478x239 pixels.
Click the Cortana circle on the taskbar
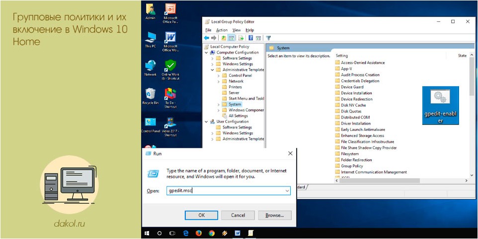point(159,233)
